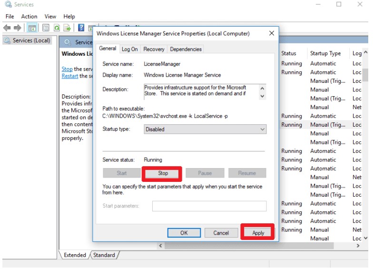
Task: Click the Export List toolbar icon
Action: coord(68,28)
